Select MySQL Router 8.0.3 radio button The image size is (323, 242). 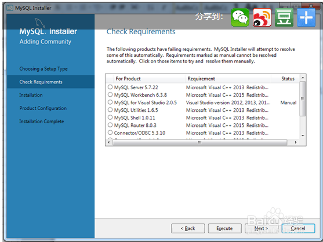tap(110, 125)
